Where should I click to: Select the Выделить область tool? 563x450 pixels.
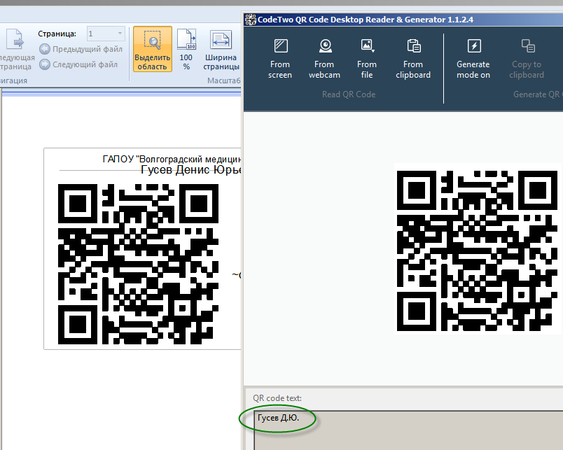pos(152,50)
